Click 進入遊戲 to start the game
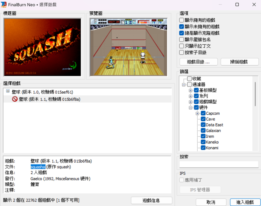Image resolution: width=261 pixels, height=206 pixels. (x=245, y=202)
